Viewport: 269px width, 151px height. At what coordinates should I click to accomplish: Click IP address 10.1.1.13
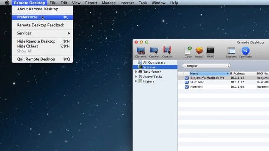(x=237, y=78)
